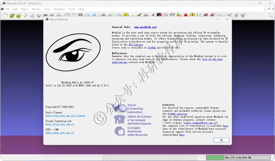This screenshot has height=161, width=275.
Task: Minimize the Project_1 subwindow
Action: click(x=265, y=9)
